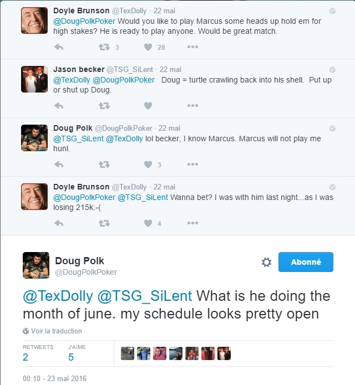This screenshot has width=355, height=385.
Task: Like Doug Polk's tweet with 3 likes
Action: point(148,165)
